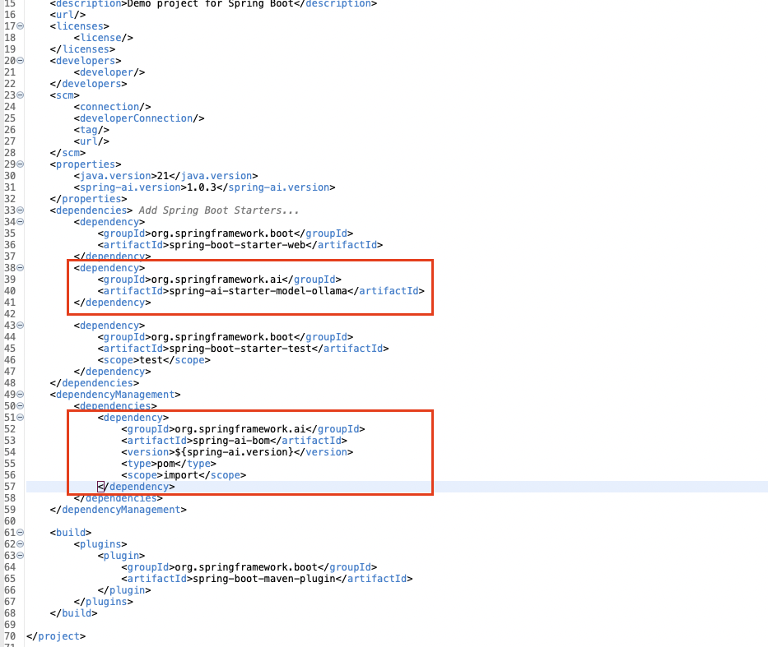
Task: Collapse the properties block fold marker
Action: pyautogui.click(x=21, y=164)
